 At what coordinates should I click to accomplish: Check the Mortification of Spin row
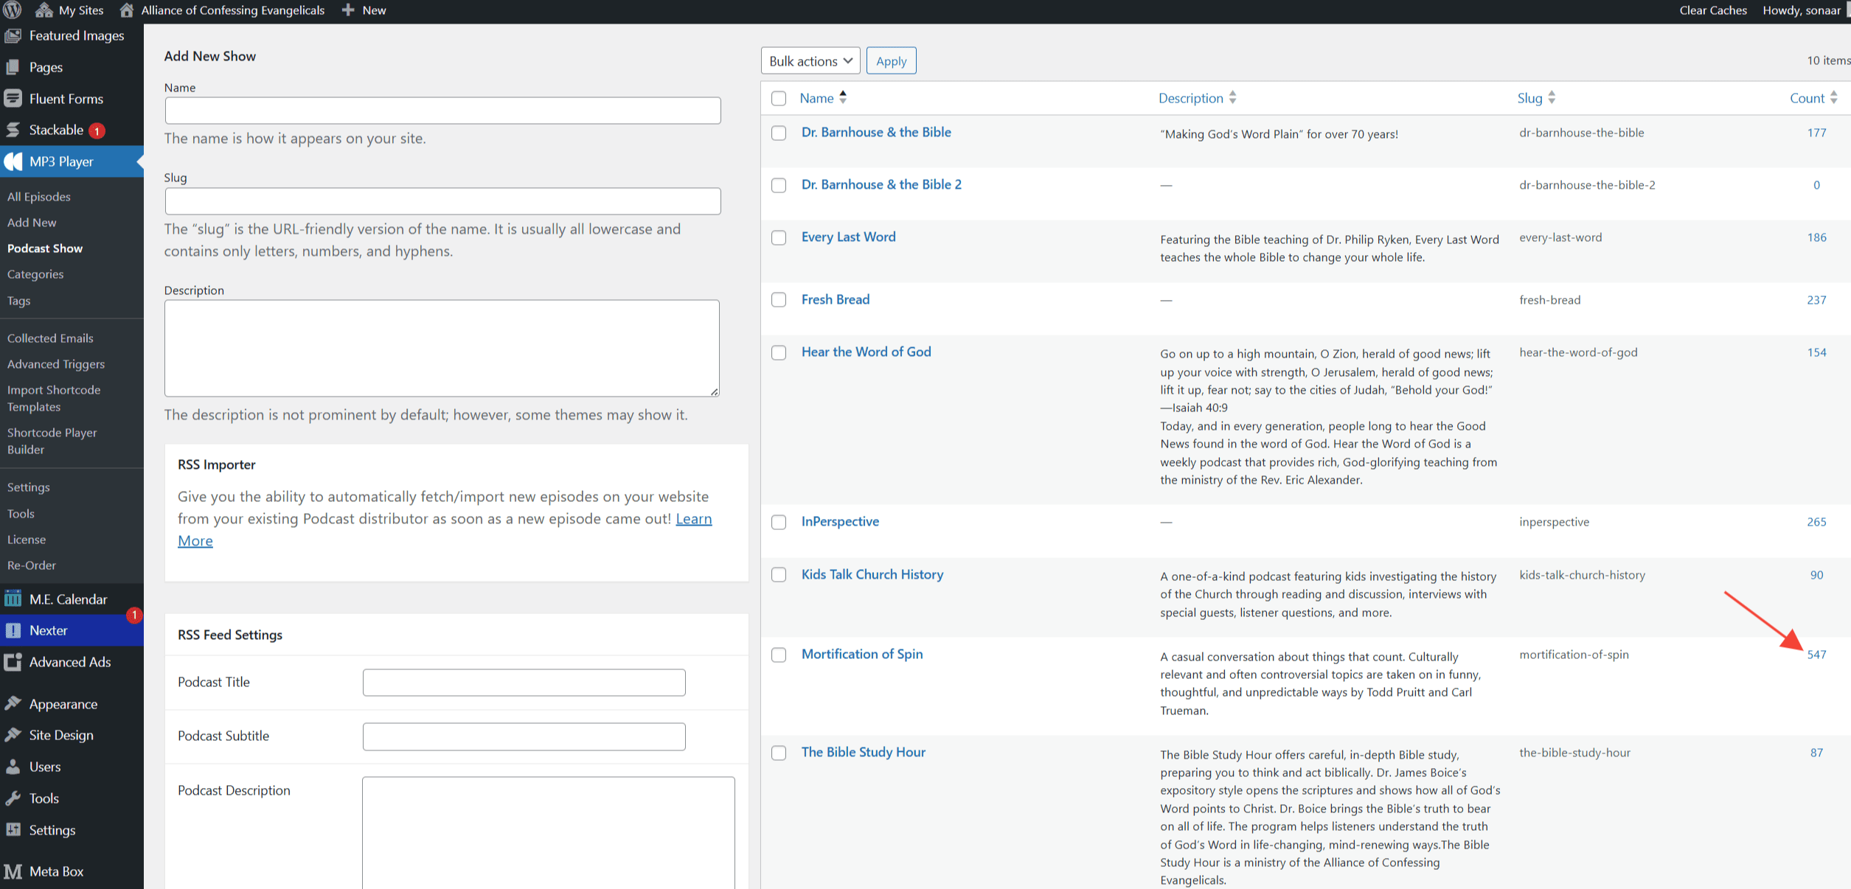pyautogui.click(x=779, y=655)
